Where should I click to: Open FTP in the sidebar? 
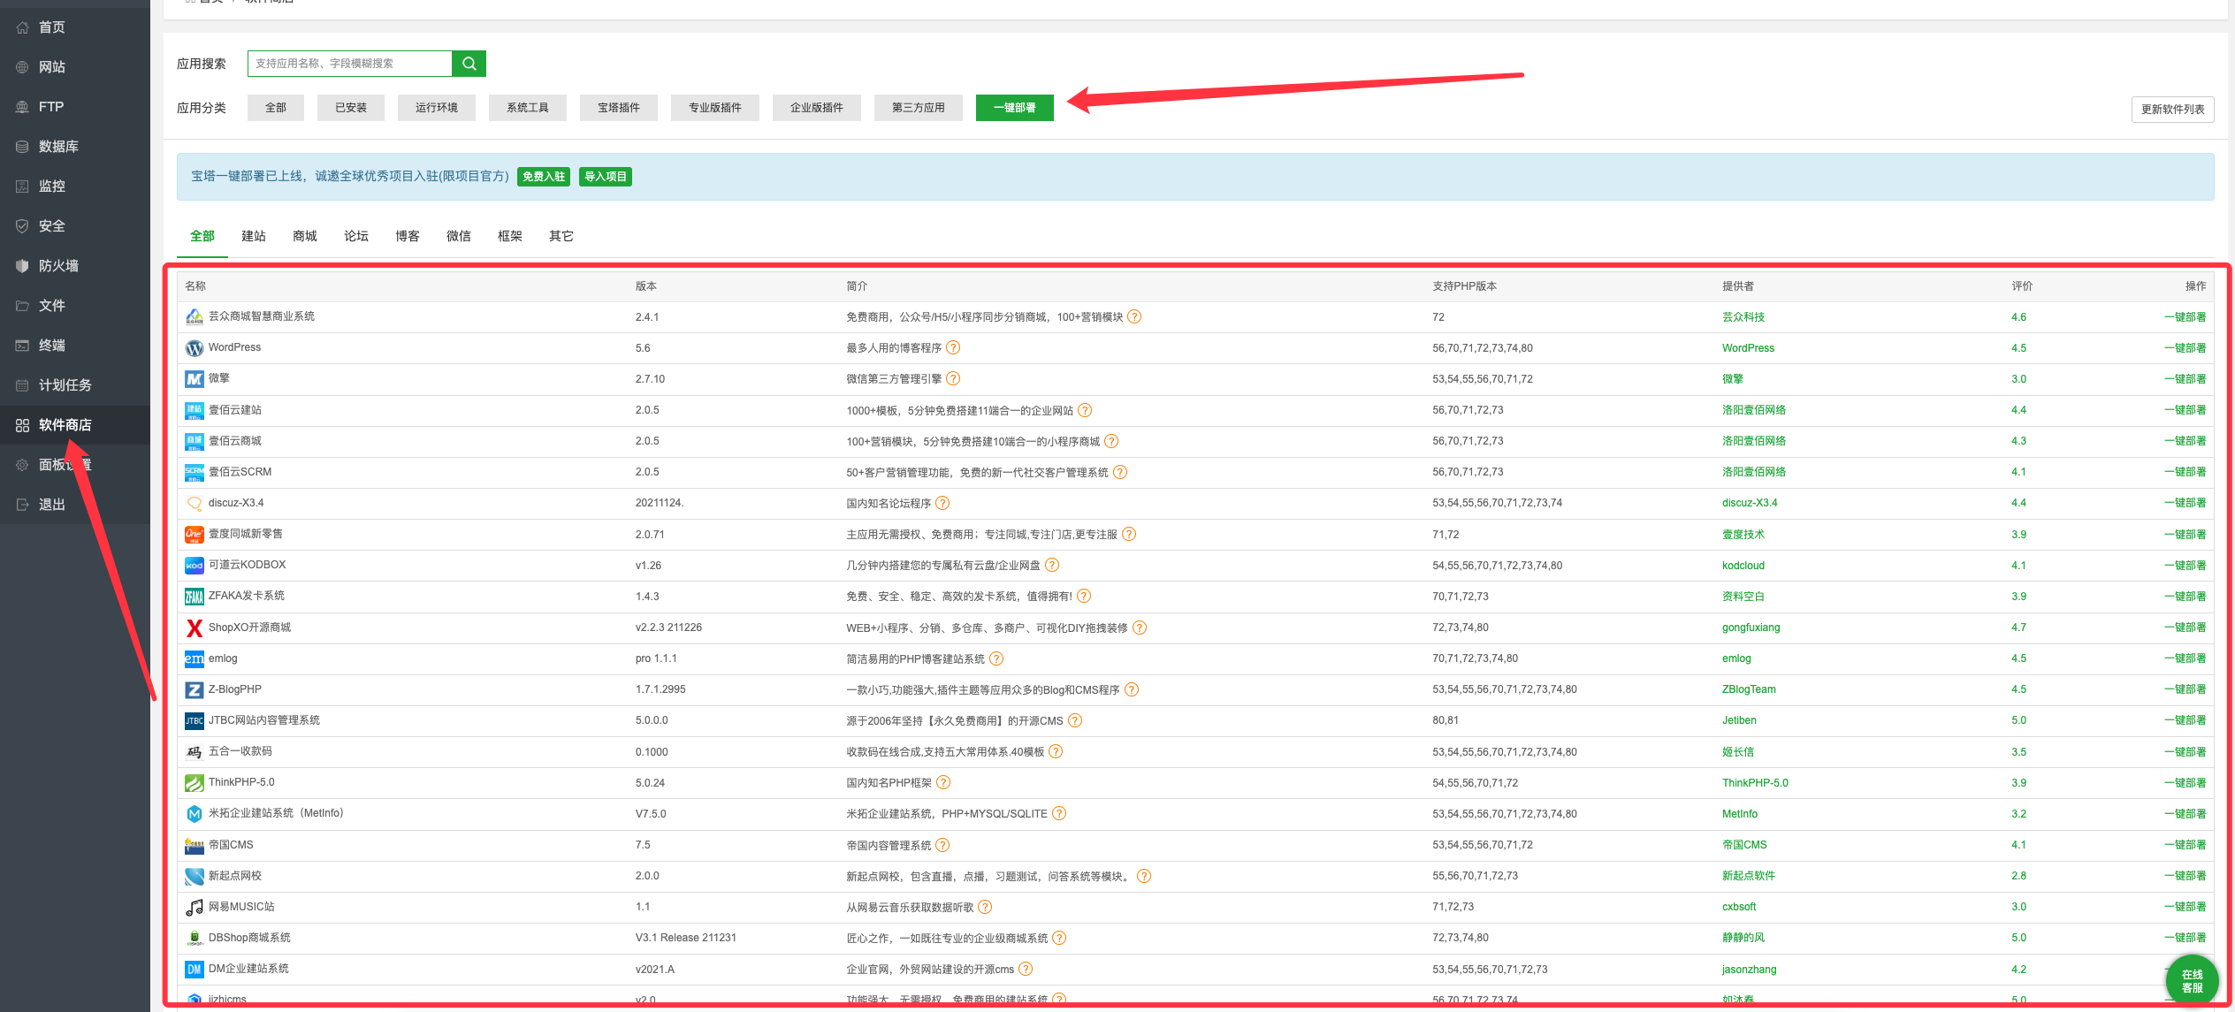[51, 107]
